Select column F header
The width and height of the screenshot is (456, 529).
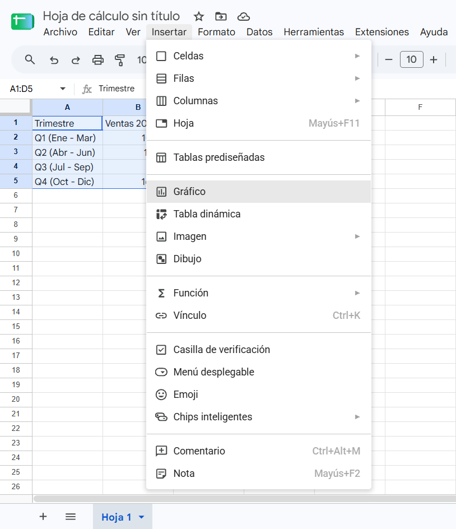click(x=420, y=107)
